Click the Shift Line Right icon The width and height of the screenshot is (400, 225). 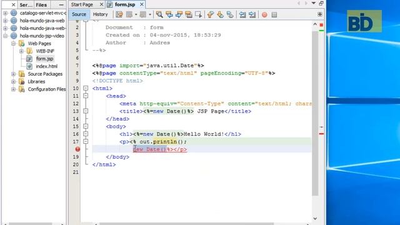point(252,14)
